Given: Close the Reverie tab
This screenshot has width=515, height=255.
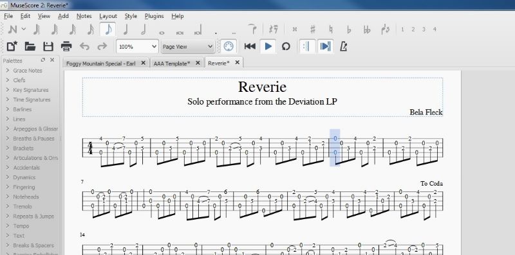Looking at the screenshot, I should click(x=238, y=62).
